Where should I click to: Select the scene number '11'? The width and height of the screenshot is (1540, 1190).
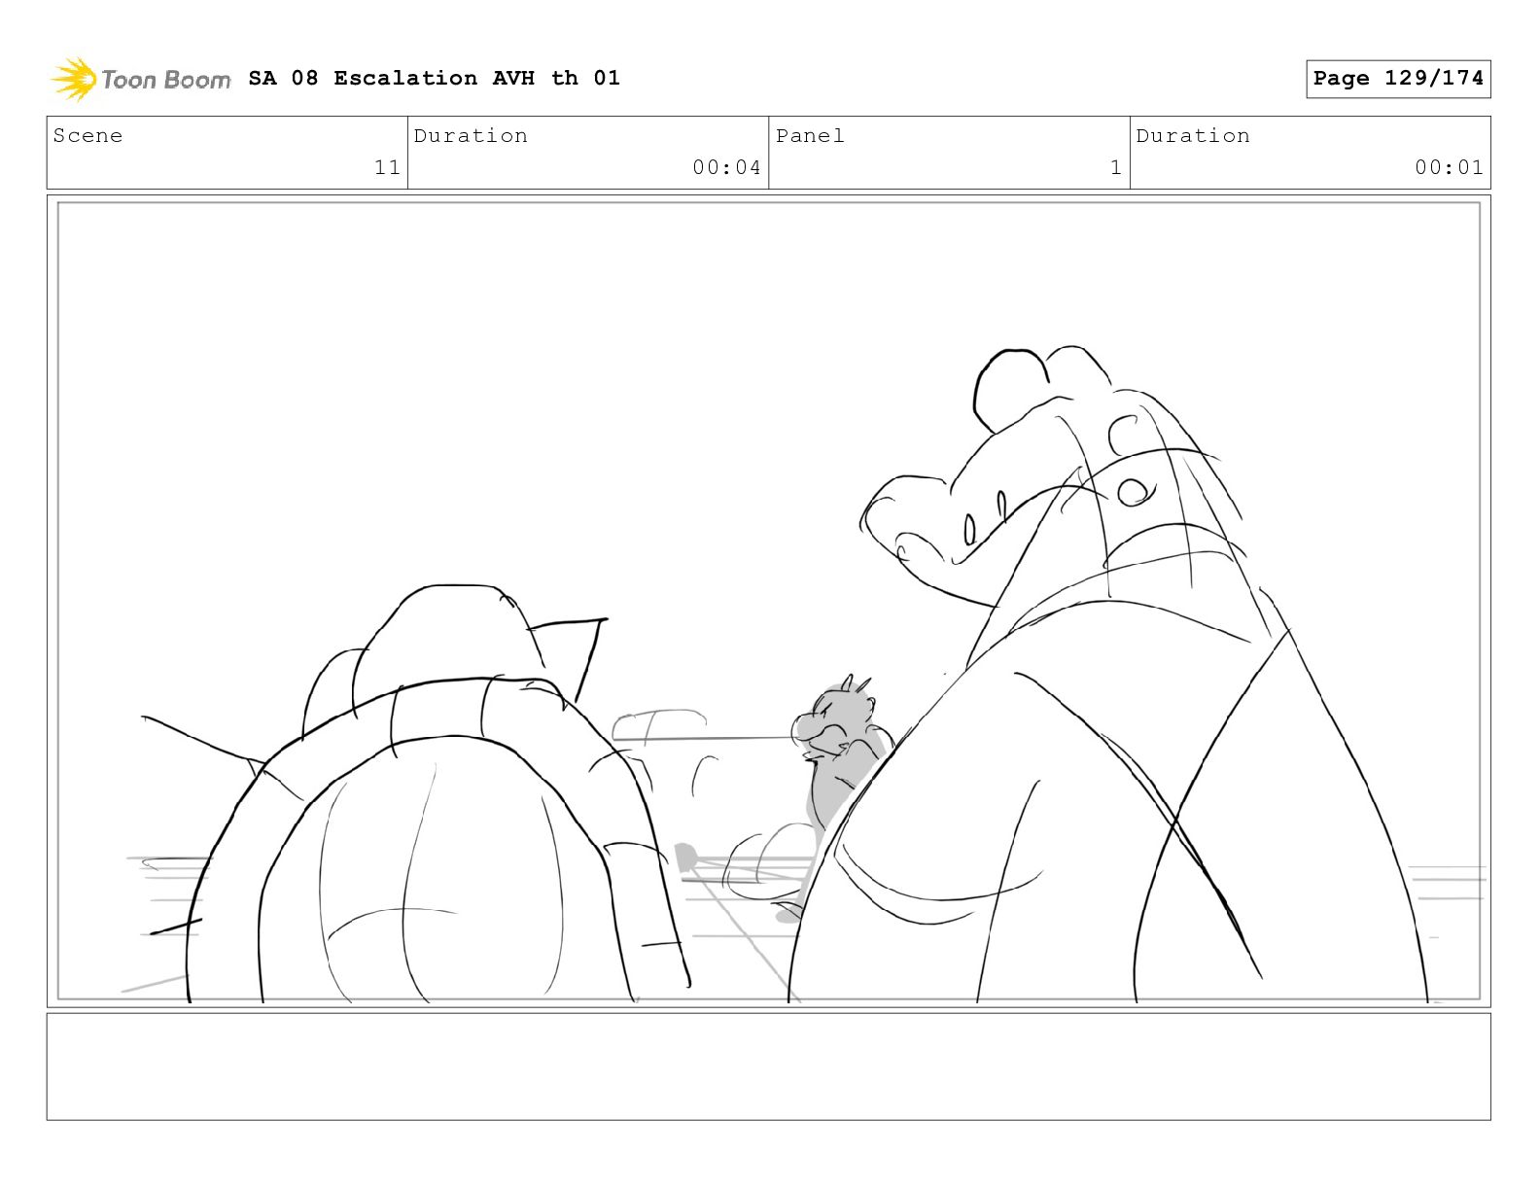387,167
